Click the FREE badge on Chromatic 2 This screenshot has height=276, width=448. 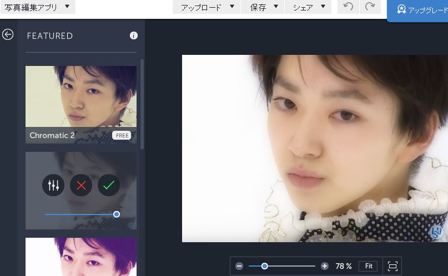(x=122, y=135)
